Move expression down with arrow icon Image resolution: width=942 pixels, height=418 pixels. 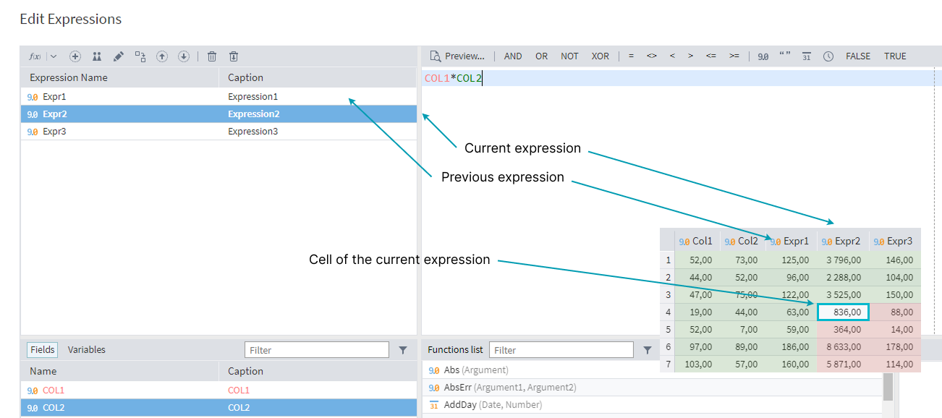point(184,56)
